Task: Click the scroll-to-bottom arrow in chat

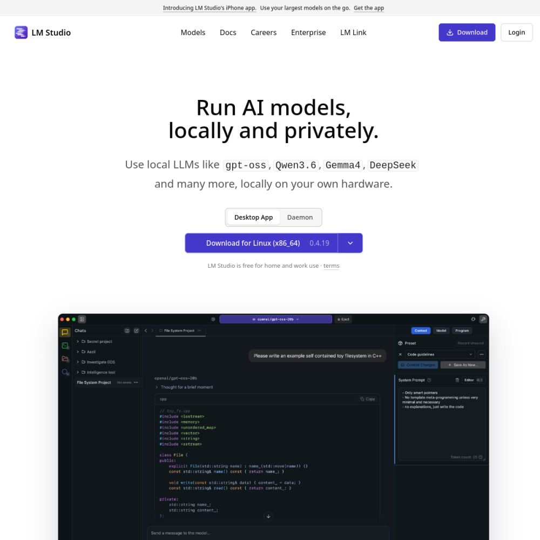Action: pos(268,516)
